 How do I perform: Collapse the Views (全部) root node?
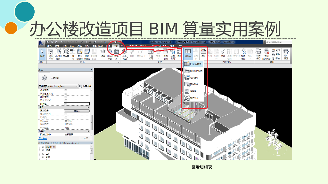click(39, 147)
